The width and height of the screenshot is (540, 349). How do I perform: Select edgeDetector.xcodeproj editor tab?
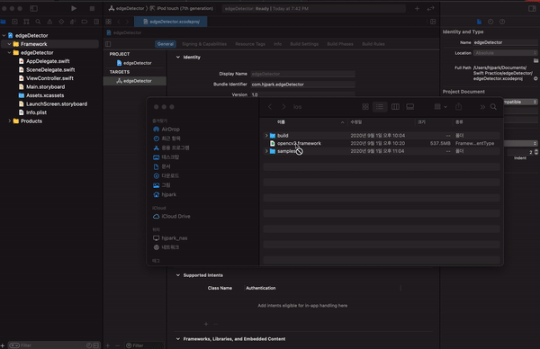(171, 22)
